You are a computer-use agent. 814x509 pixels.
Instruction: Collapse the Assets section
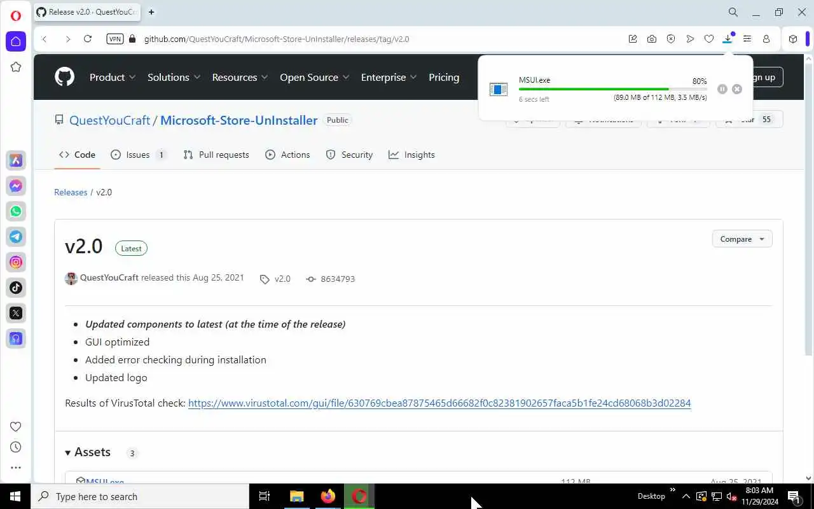click(x=88, y=452)
